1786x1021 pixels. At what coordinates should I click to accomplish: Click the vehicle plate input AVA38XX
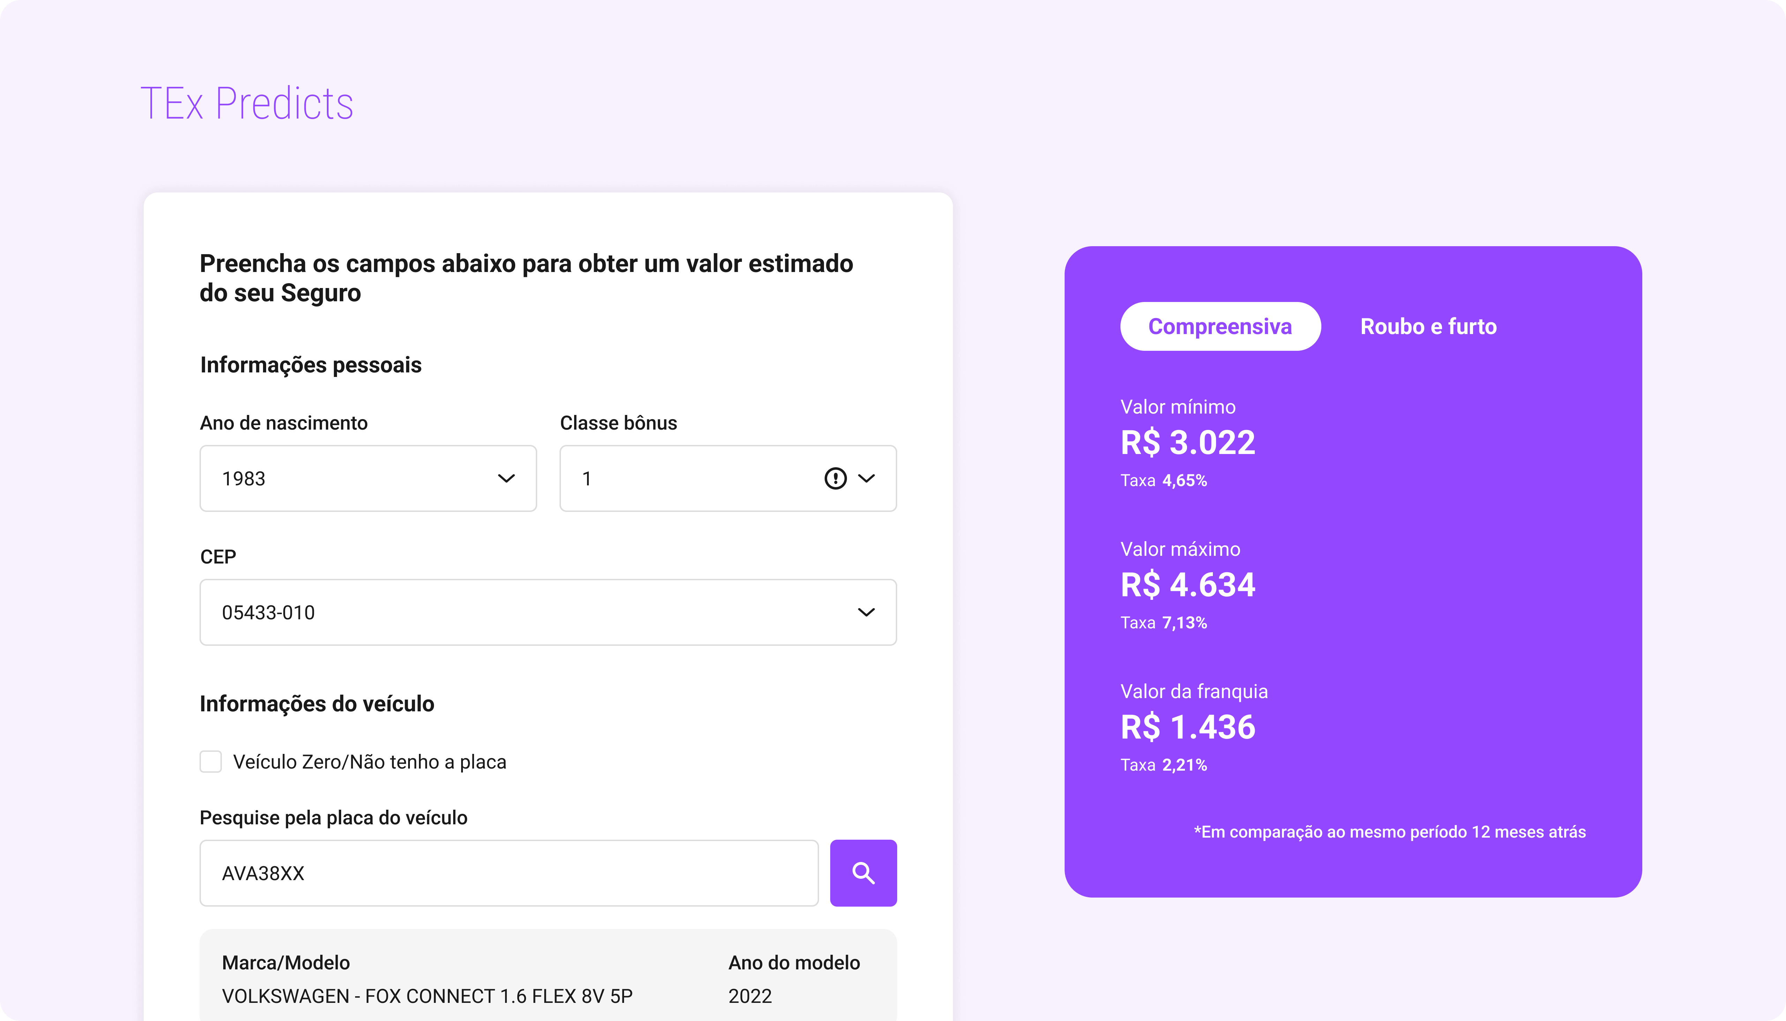[x=509, y=872]
